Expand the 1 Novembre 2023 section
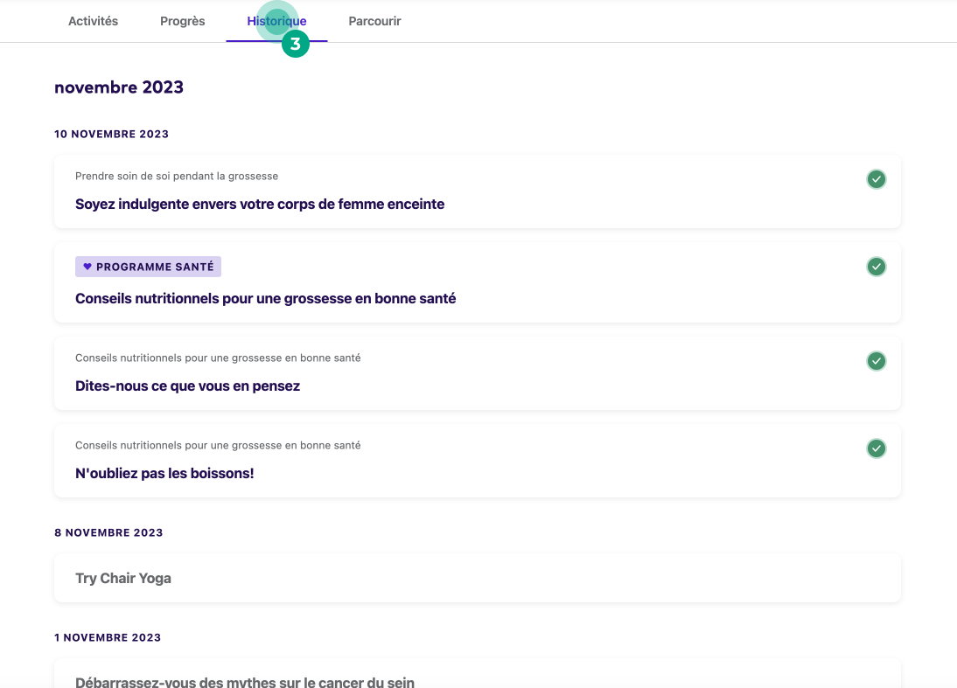Image resolution: width=957 pixels, height=688 pixels. pyautogui.click(x=108, y=637)
